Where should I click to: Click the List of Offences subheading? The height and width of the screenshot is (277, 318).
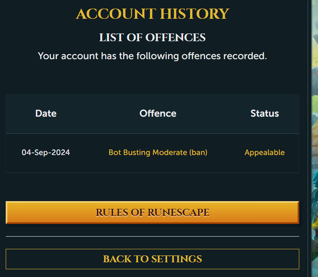coord(152,38)
